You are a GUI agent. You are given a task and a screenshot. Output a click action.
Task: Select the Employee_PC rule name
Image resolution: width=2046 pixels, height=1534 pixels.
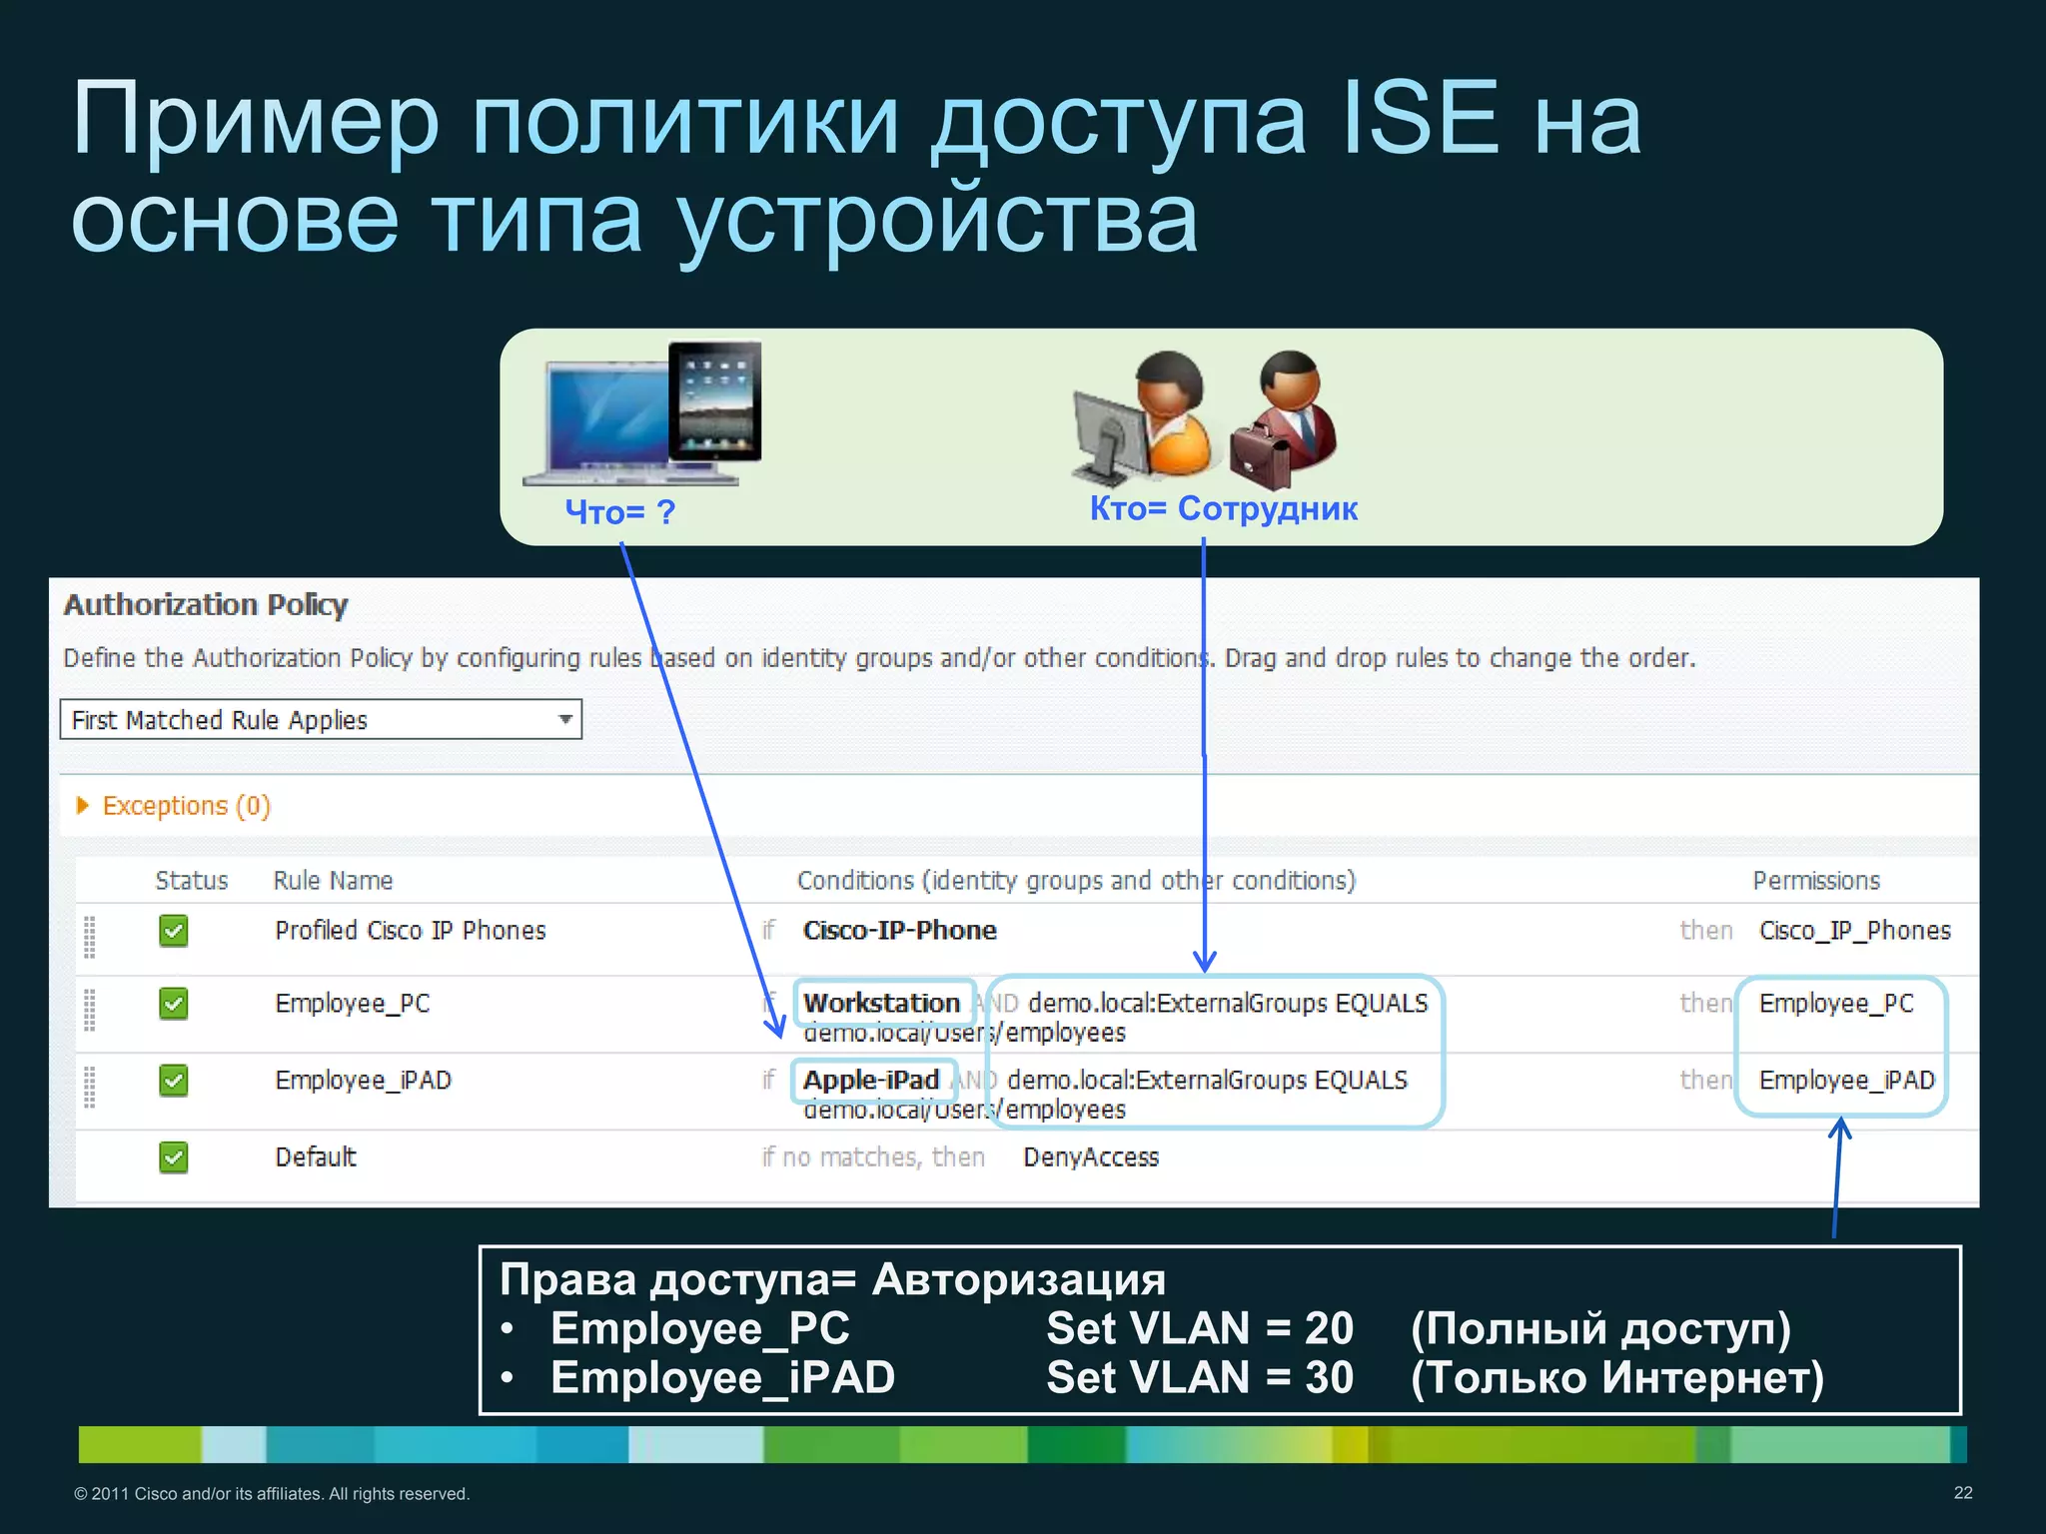(x=353, y=1004)
